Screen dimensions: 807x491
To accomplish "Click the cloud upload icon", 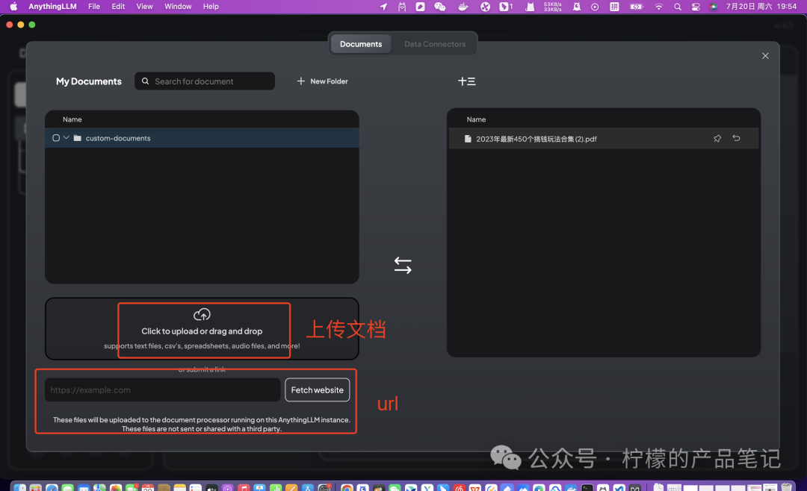I will coord(202,314).
